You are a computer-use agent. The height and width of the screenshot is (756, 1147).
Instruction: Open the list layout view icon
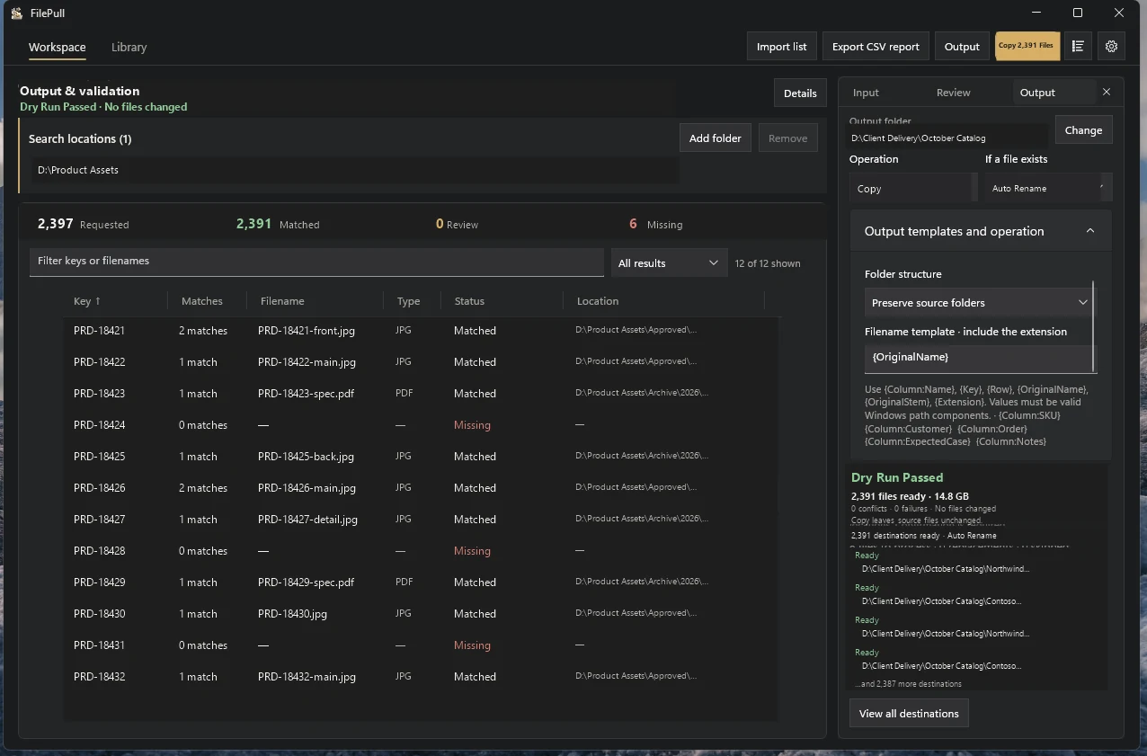tap(1077, 47)
